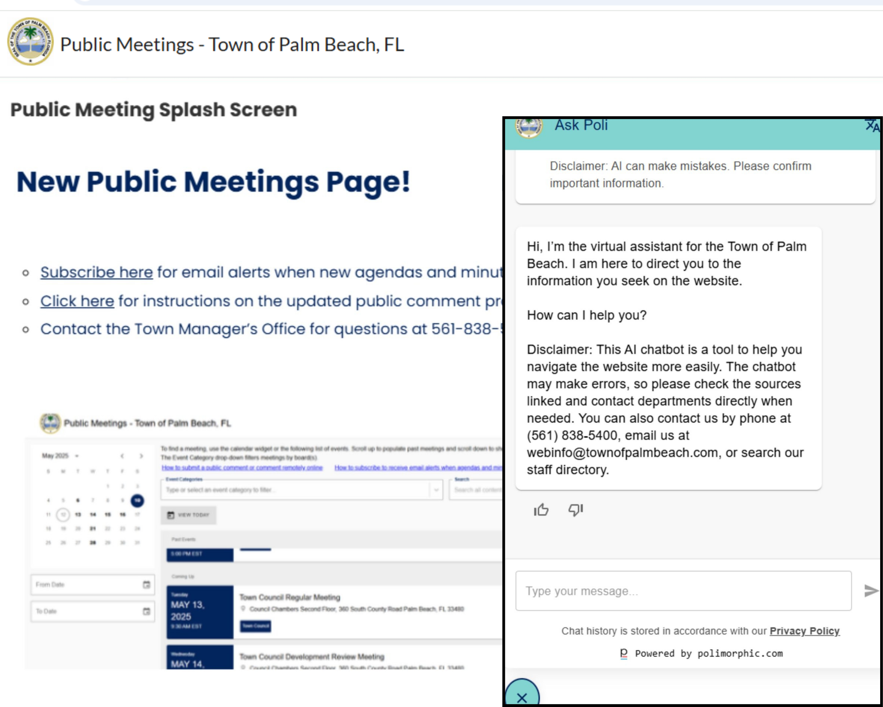This screenshot has width=883, height=707.
Task: Click the Polimorphic logo icon in footer
Action: coord(623,653)
